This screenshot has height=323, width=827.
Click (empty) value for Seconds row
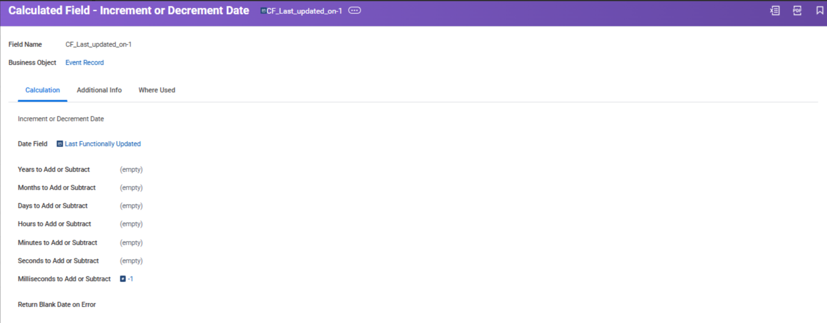131,261
